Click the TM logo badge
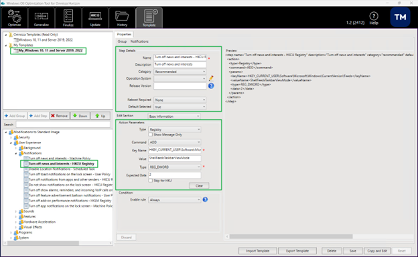418x257 pixels. click(400, 17)
